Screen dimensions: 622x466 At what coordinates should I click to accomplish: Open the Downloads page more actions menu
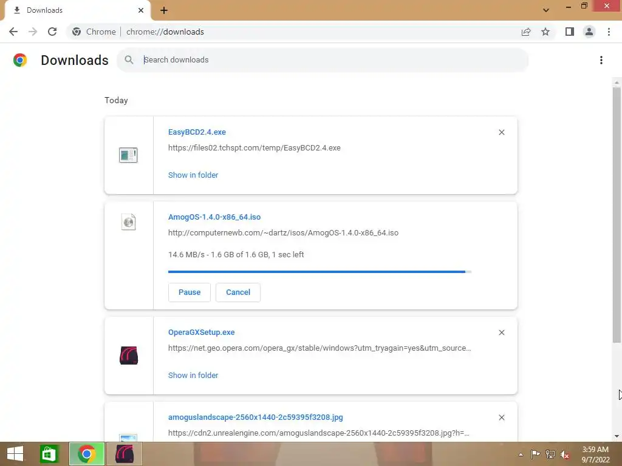point(601,60)
